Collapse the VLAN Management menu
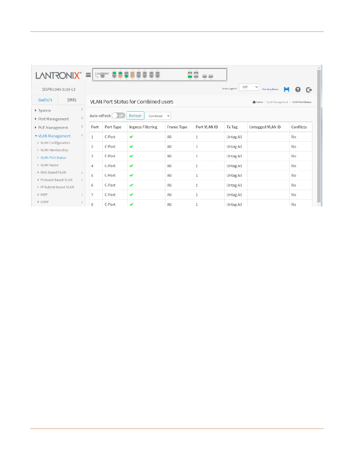This screenshot has width=354, height=458. pyautogui.click(x=54, y=136)
